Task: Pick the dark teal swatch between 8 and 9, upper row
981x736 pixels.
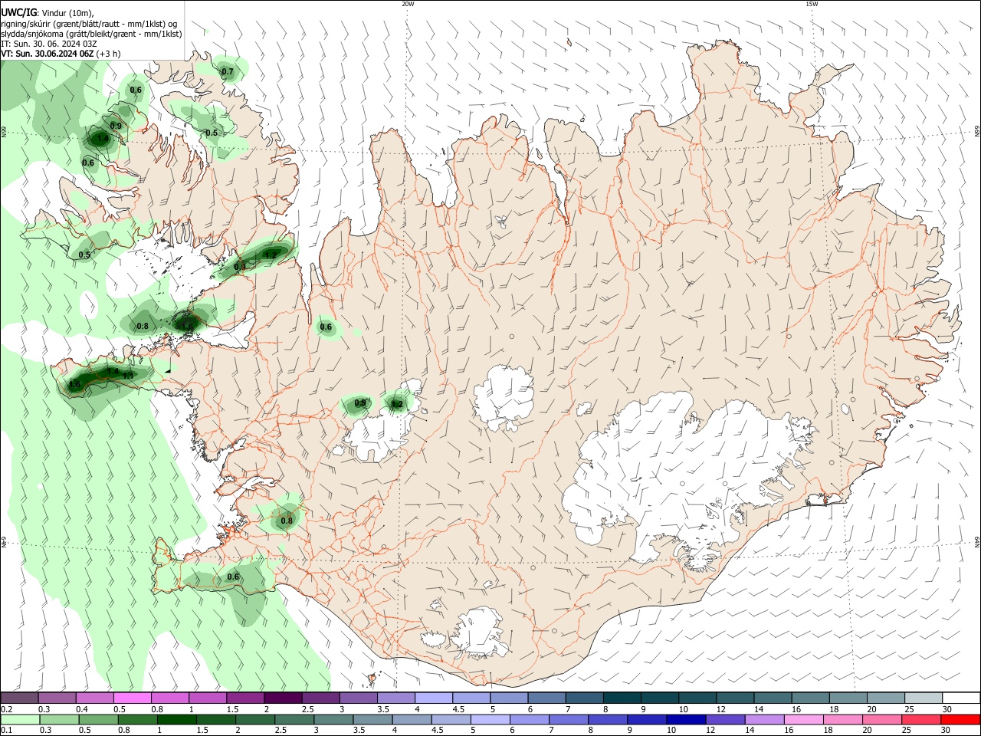Action: pyautogui.click(x=622, y=698)
